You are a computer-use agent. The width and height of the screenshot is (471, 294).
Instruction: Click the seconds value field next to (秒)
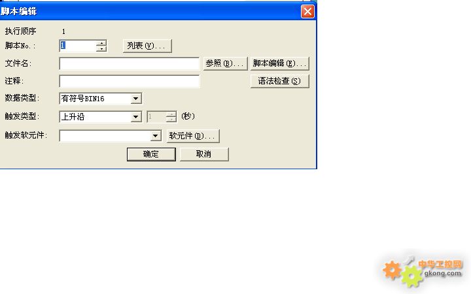[156, 117]
